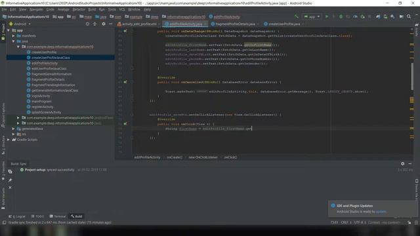Collapse the java folder arrow
420x236 pixels.
(x=13, y=41)
